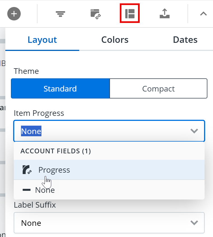Click the highlighted None text in Item Progress field
213x237 pixels.
31,131
